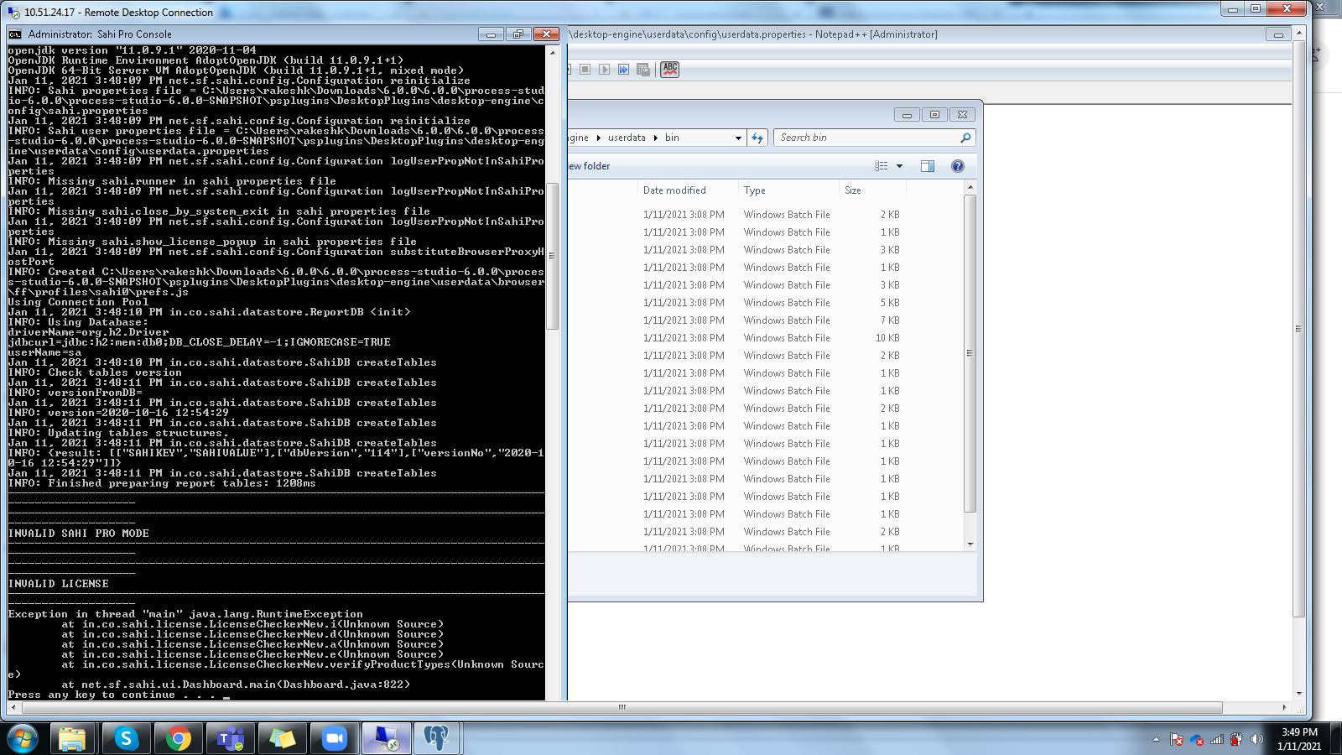Viewport: 1342px width, 755px height.
Task: Click the console scroll up arrow
Action: (552, 52)
